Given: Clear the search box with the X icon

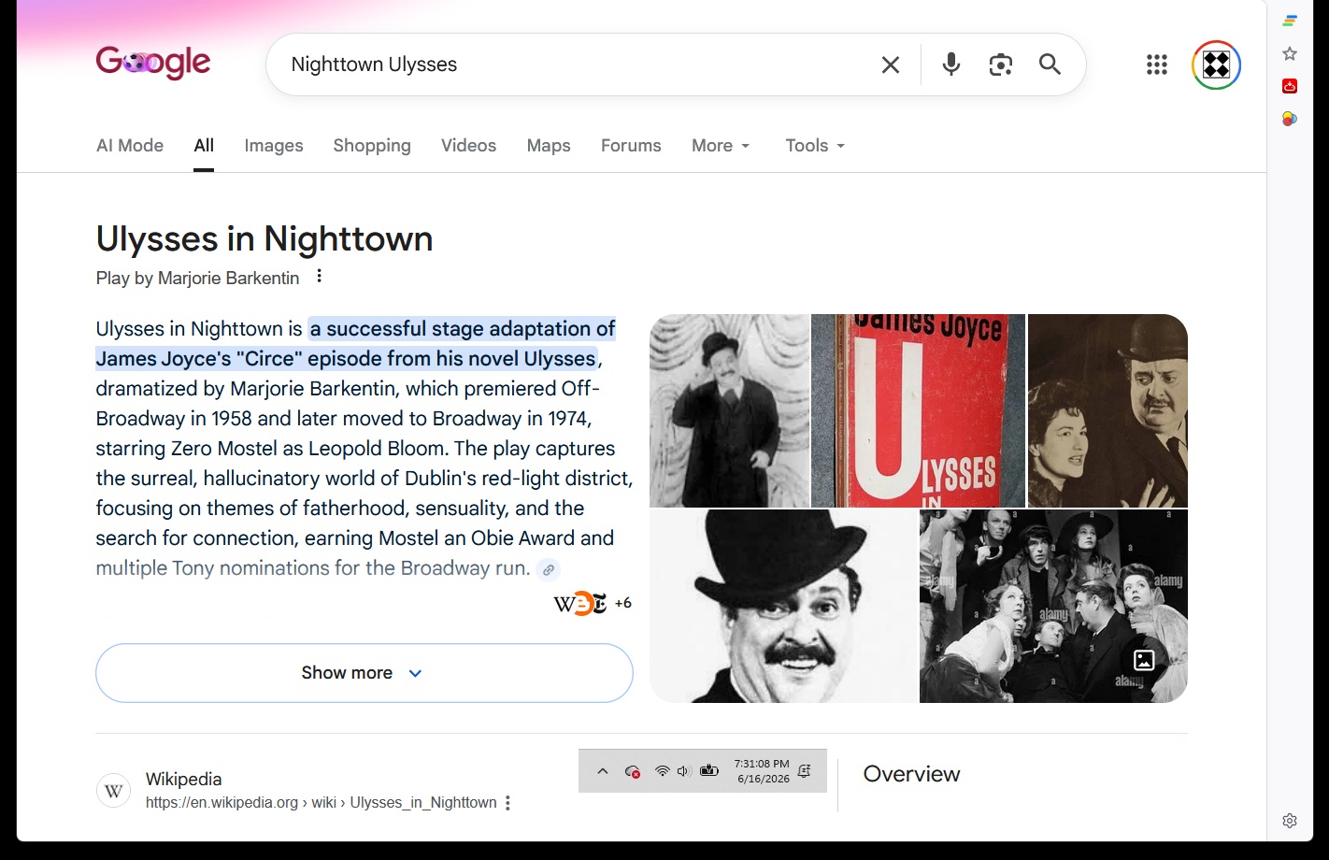Looking at the screenshot, I should (x=891, y=64).
